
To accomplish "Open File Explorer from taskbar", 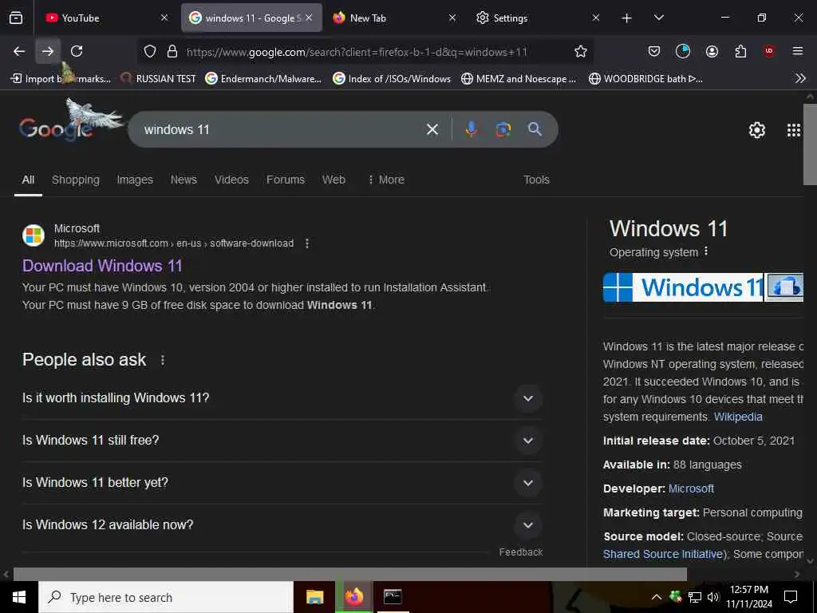I will click(314, 597).
